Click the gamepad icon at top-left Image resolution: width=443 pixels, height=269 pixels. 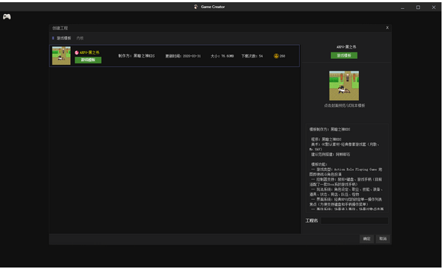7,17
